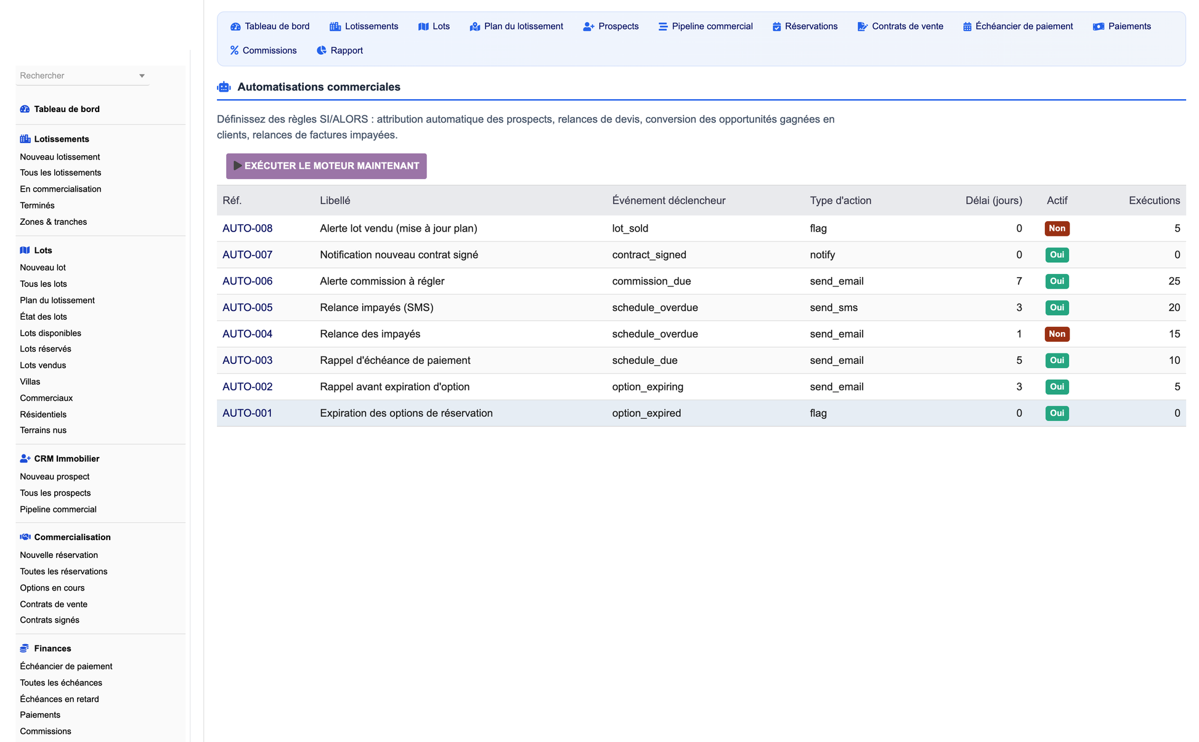Click the Tableau de bord gauge icon in top nav

point(235,26)
